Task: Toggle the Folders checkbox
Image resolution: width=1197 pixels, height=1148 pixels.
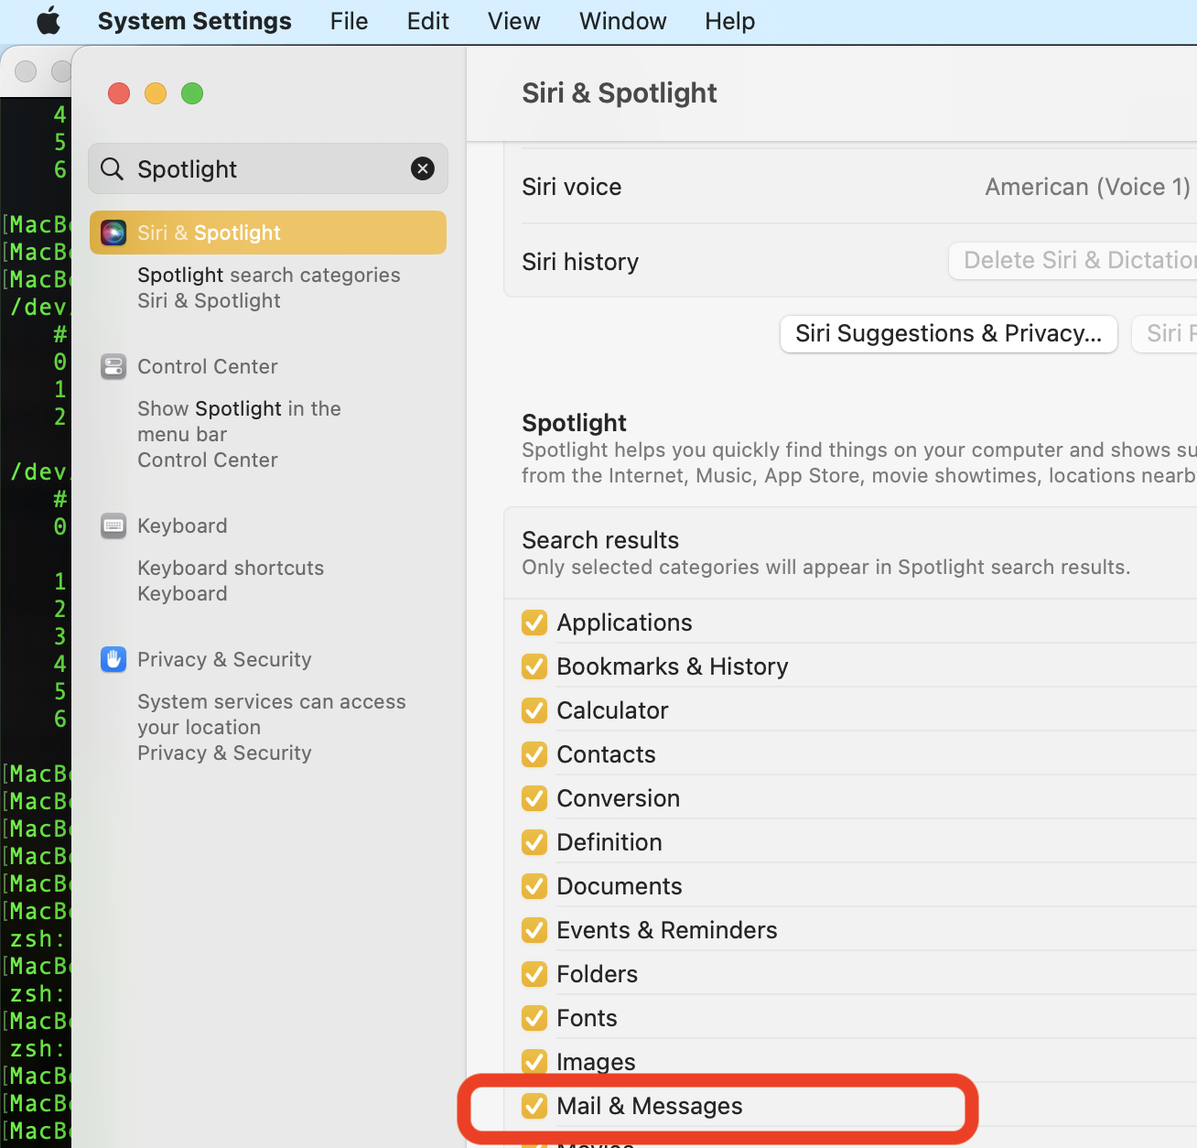Action: [x=534, y=974]
